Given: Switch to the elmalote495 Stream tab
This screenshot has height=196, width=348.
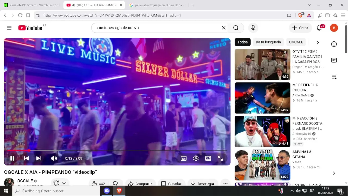Looking at the screenshot, I should [32, 5].
